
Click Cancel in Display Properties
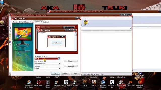(x=65, y=73)
